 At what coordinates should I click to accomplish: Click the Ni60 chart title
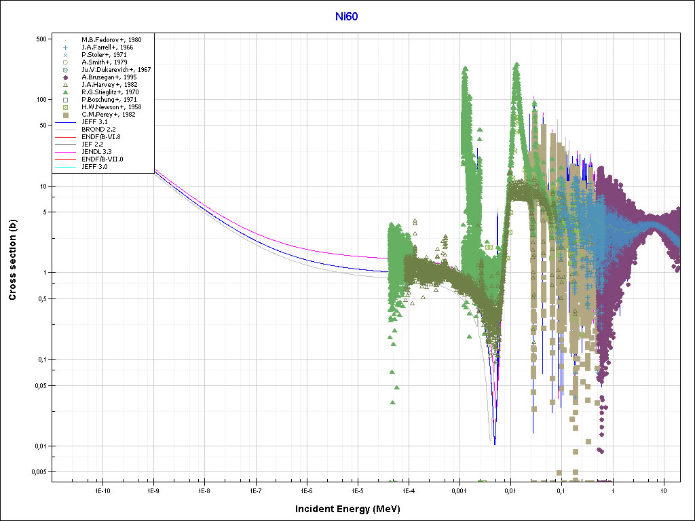tap(346, 16)
